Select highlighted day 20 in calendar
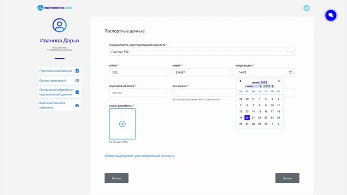This screenshot has width=347, height=195. tap(247, 118)
